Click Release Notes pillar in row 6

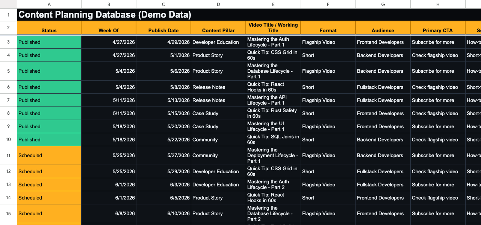tap(218, 87)
